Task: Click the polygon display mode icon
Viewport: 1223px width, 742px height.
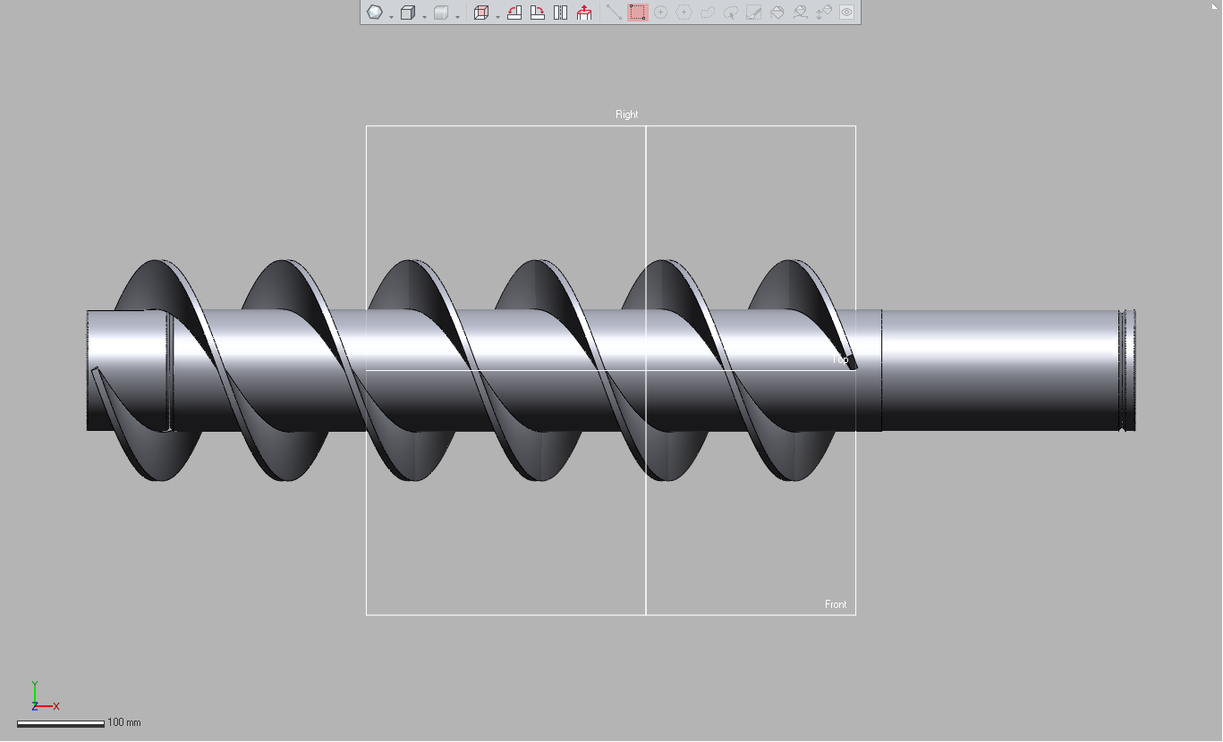Action: coord(374,13)
